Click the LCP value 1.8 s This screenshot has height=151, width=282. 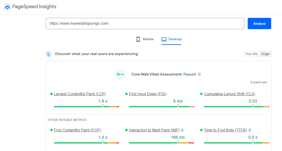(103, 101)
